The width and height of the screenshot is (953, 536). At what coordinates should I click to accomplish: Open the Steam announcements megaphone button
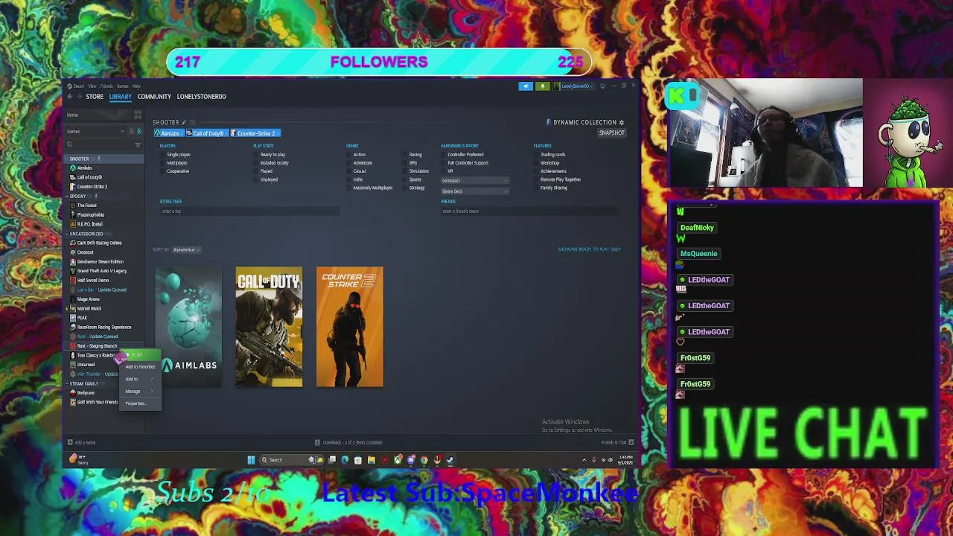coord(526,86)
